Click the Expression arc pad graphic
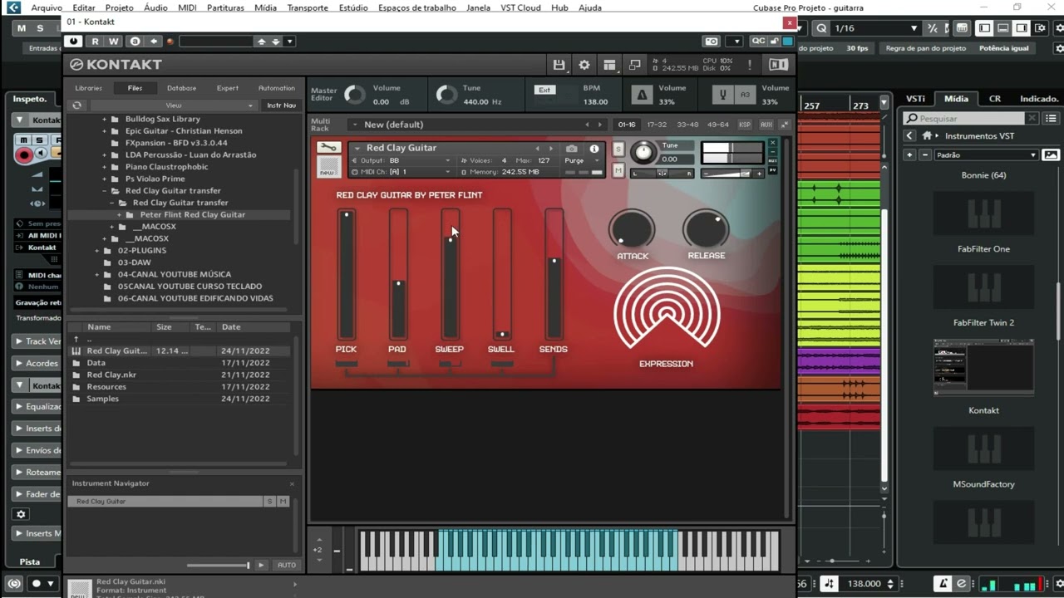The height and width of the screenshot is (598, 1064). click(667, 308)
